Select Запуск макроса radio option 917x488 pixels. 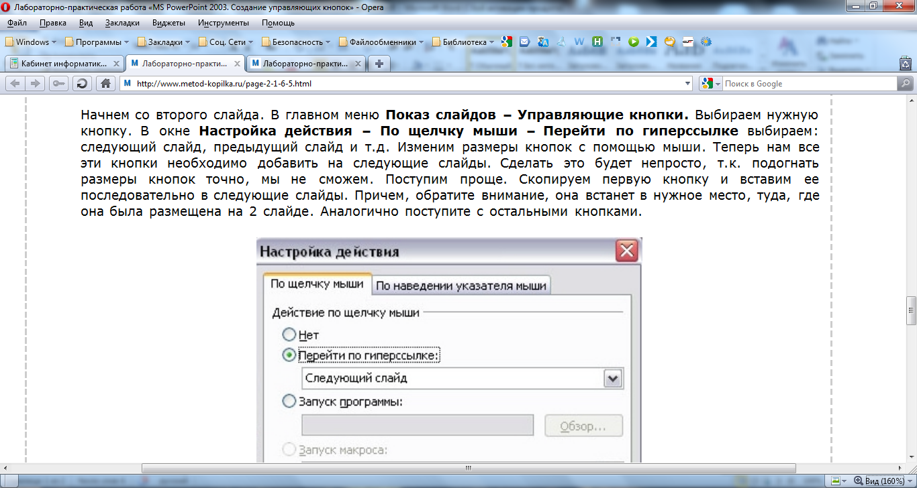click(289, 449)
